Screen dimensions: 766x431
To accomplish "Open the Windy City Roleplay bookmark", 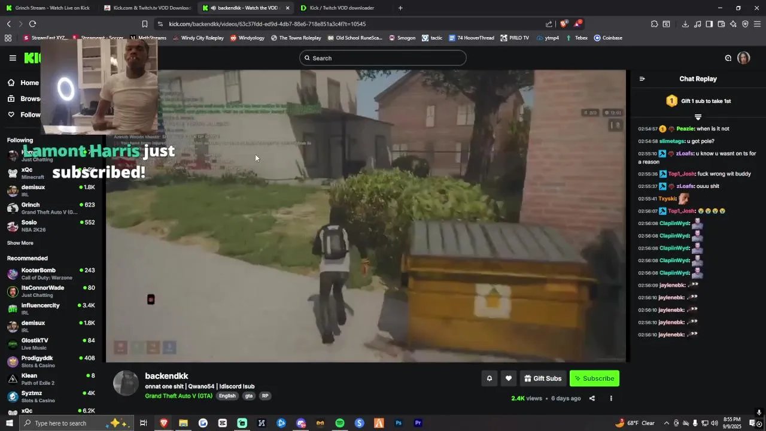I will (x=198, y=38).
